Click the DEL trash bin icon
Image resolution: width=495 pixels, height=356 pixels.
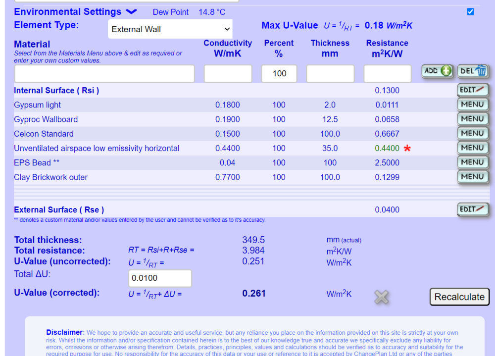pos(473,71)
